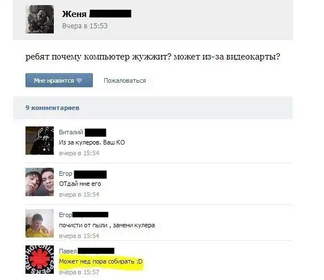This screenshot has width=324, height=280.
Task: Open the Женя author name link
Action: click(74, 14)
